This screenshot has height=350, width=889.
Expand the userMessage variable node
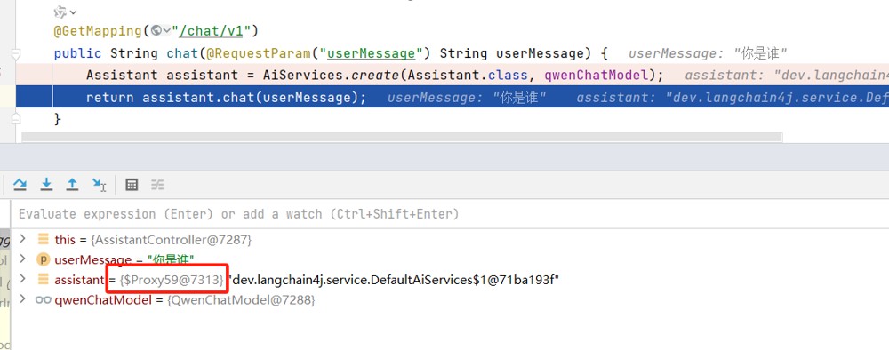23,259
